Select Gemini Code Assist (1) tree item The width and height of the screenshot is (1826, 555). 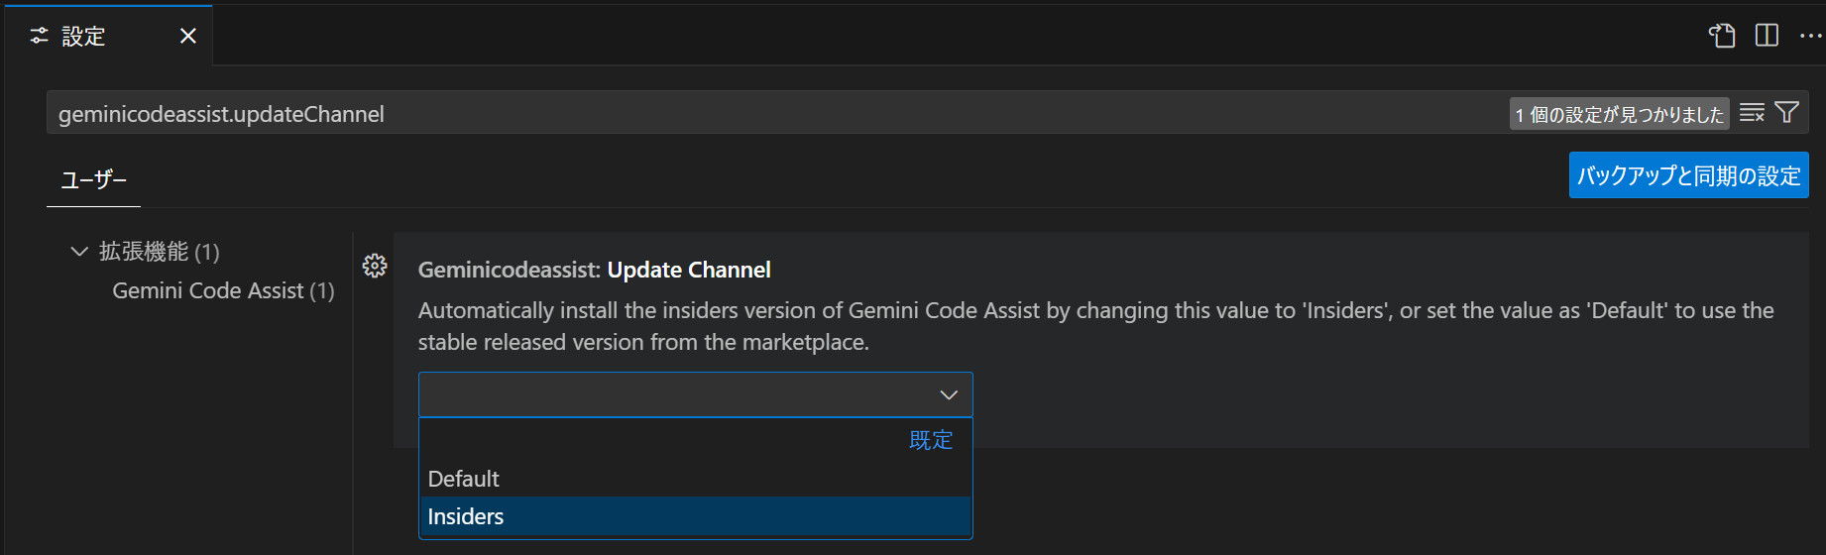tap(223, 290)
